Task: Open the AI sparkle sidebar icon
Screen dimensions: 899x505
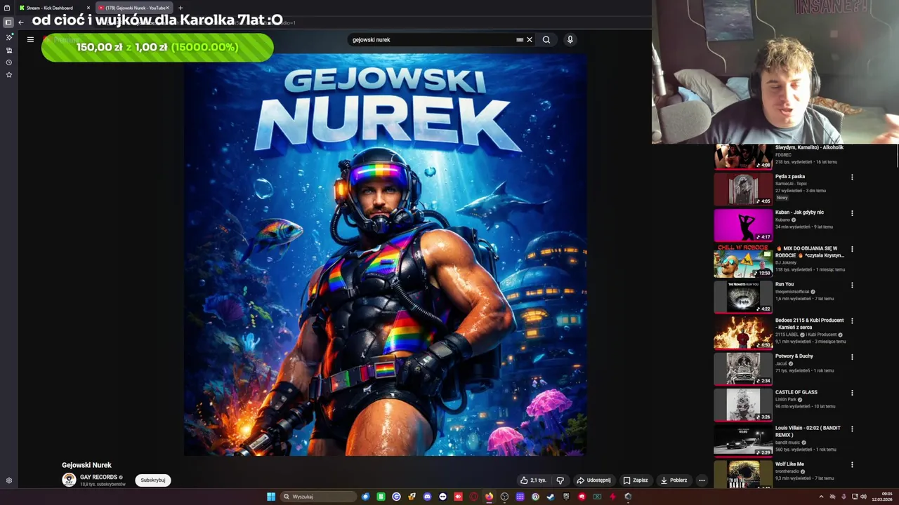Action: pos(9,37)
